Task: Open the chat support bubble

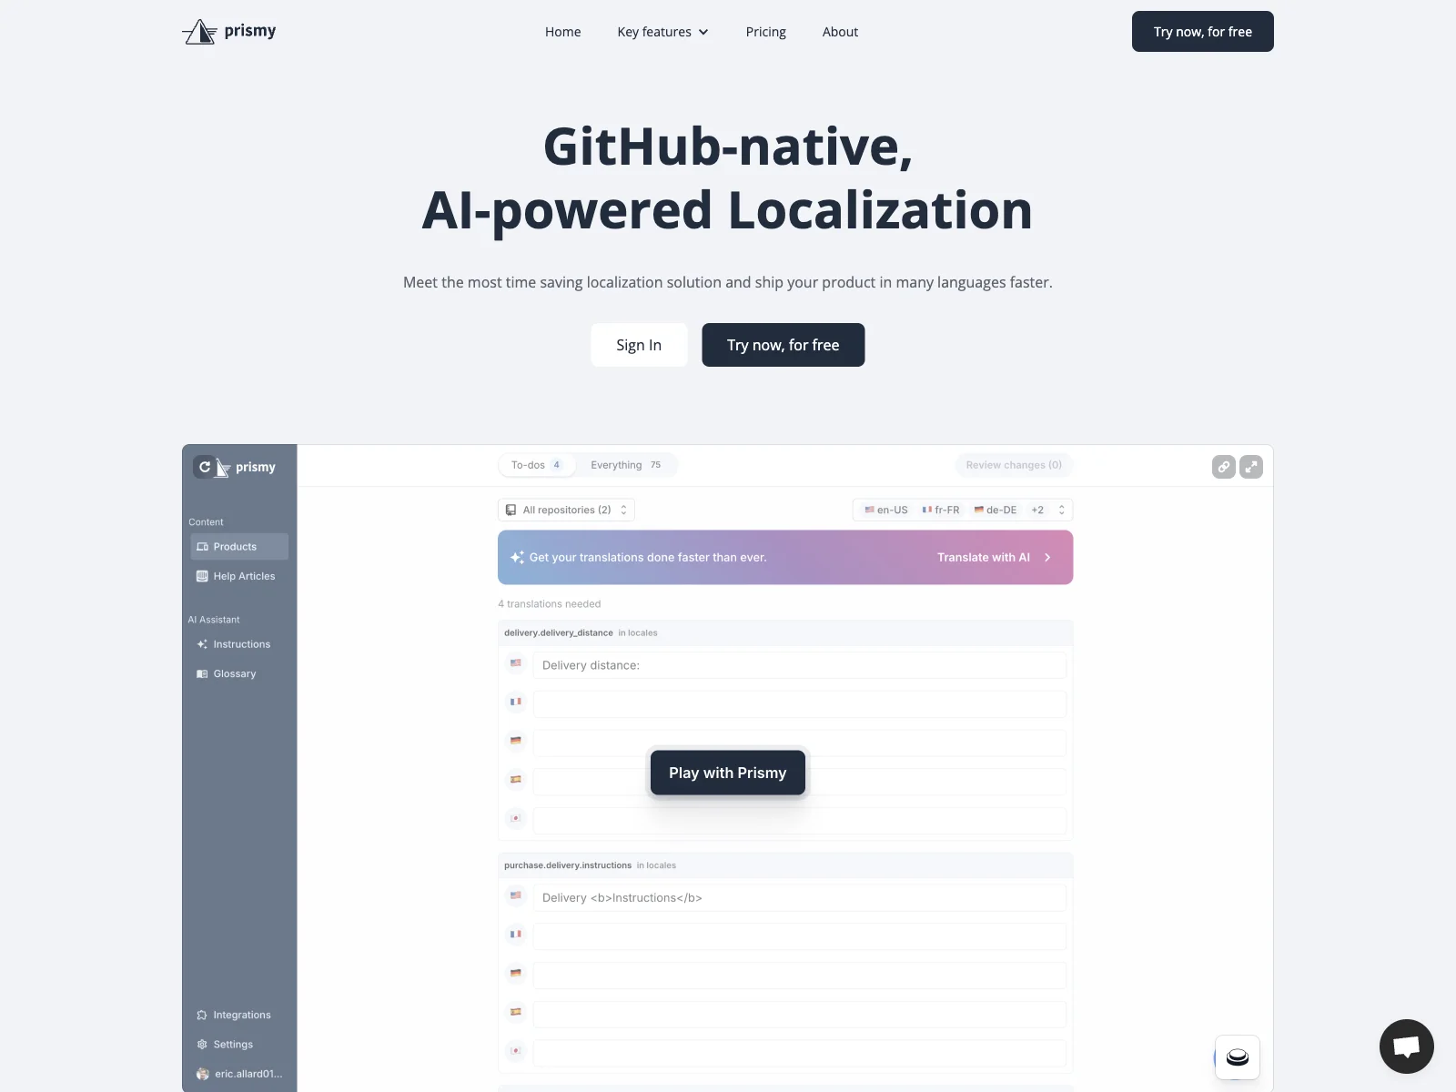Action: 1406,1046
